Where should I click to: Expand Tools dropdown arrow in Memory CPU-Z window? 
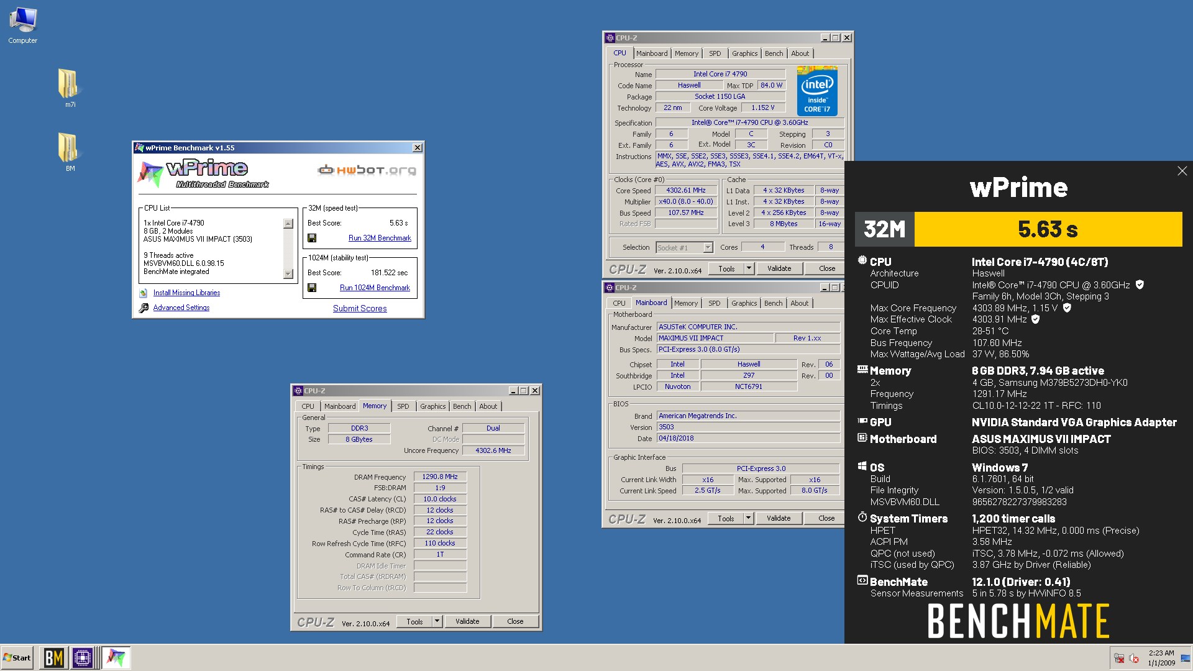437,621
